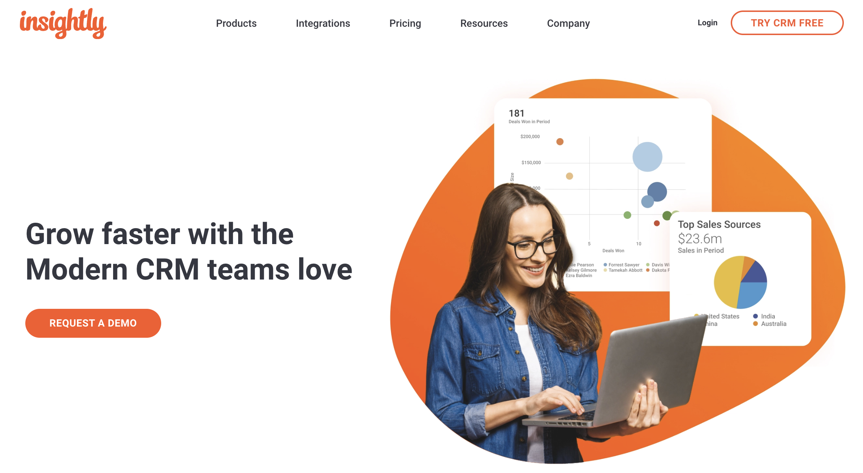This screenshot has height=473, width=863.
Task: Click the REQUEST A DEMO button
Action: coord(94,322)
